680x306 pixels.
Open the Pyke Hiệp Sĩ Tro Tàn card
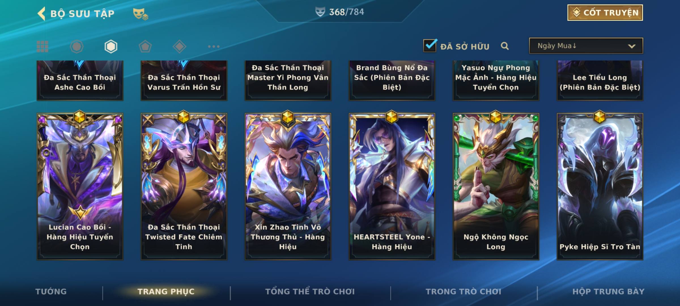pyautogui.click(x=600, y=186)
